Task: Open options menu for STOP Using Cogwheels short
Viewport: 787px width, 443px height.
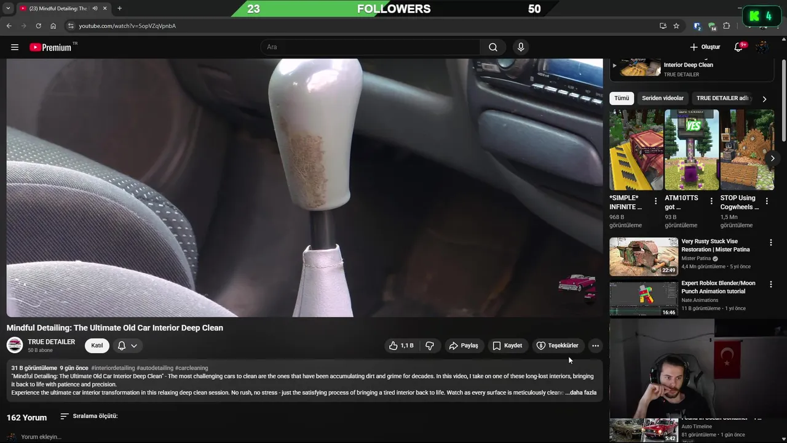Action: [x=767, y=201]
